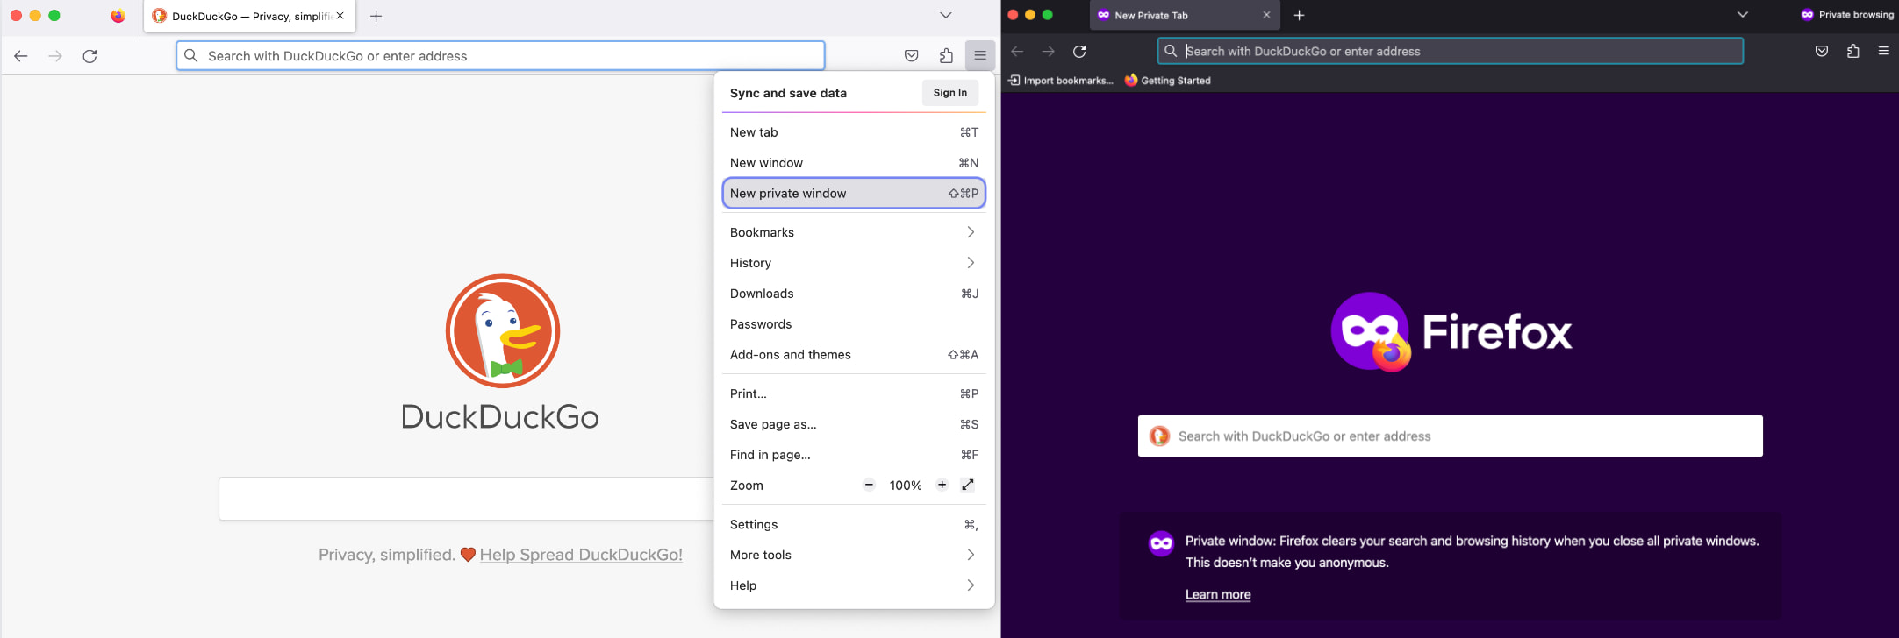Open Extensions icon in private window
The width and height of the screenshot is (1899, 638).
tap(1852, 52)
